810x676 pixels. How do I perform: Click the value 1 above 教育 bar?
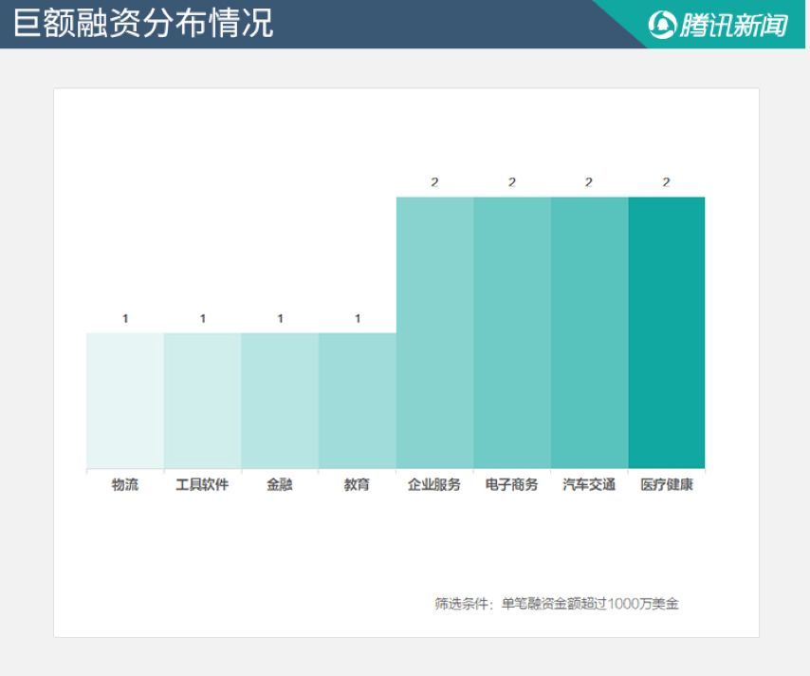358,319
